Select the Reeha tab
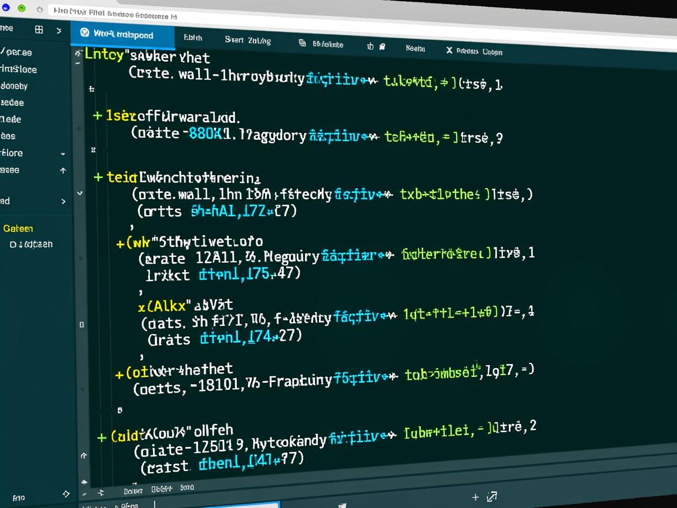The height and width of the screenshot is (508, 677). coord(415,48)
